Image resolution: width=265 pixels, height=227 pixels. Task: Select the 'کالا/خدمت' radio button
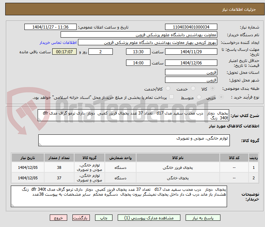pyautogui.click(x=168, y=88)
